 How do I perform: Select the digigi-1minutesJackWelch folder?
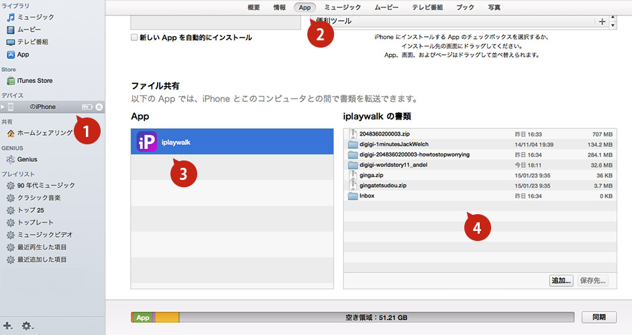480,144
